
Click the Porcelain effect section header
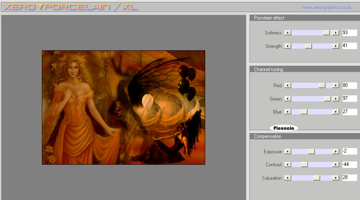305,18
